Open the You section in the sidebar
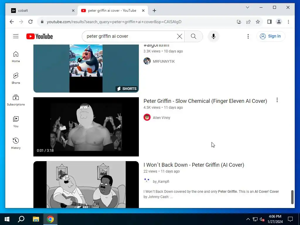Screen dimensions: 300x225 click(16, 122)
